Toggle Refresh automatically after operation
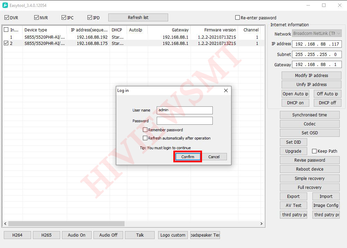347x248 pixels. click(145, 138)
